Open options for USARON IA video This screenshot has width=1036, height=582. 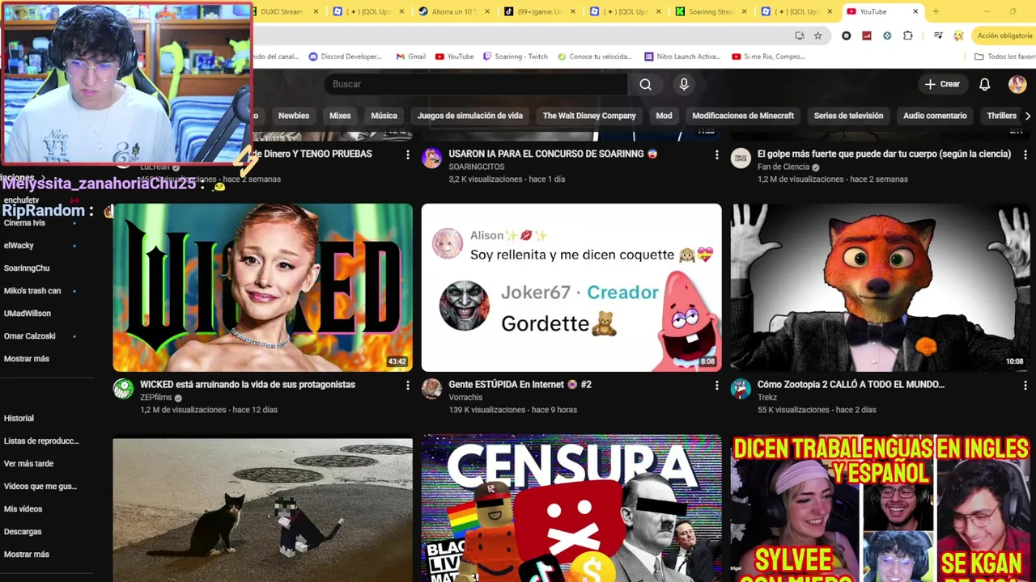pyautogui.click(x=716, y=154)
